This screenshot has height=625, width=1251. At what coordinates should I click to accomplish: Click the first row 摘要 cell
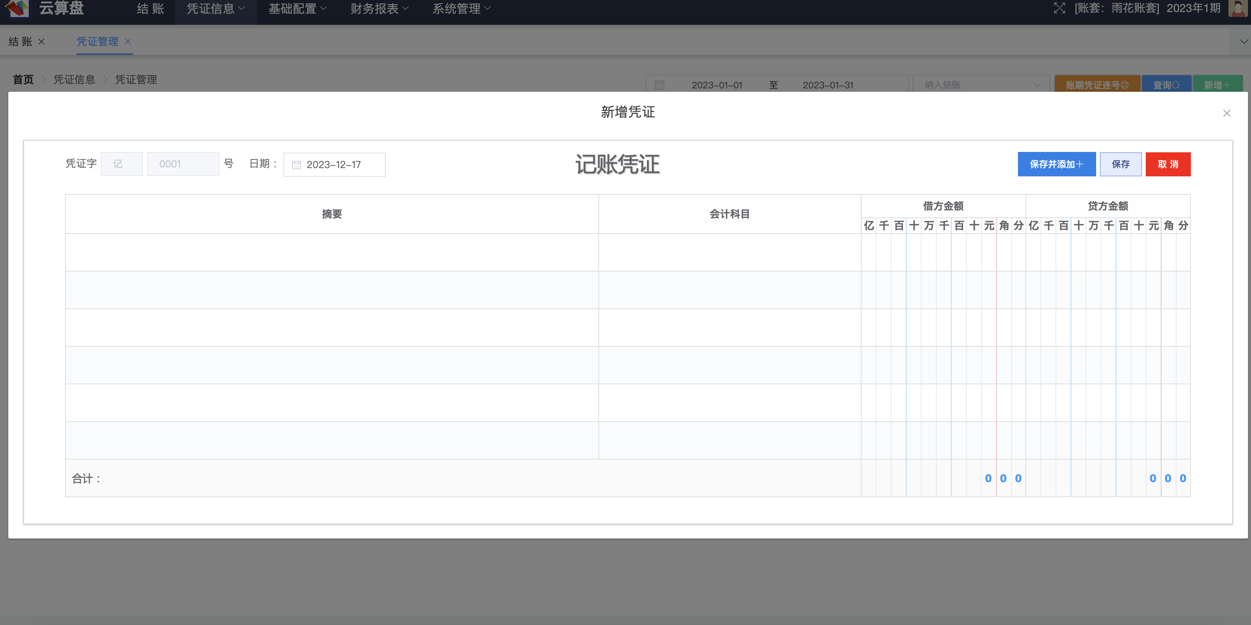[332, 252]
